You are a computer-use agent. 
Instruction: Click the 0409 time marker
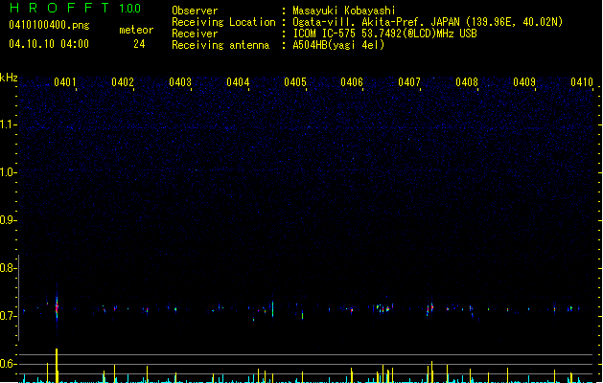tap(524, 82)
